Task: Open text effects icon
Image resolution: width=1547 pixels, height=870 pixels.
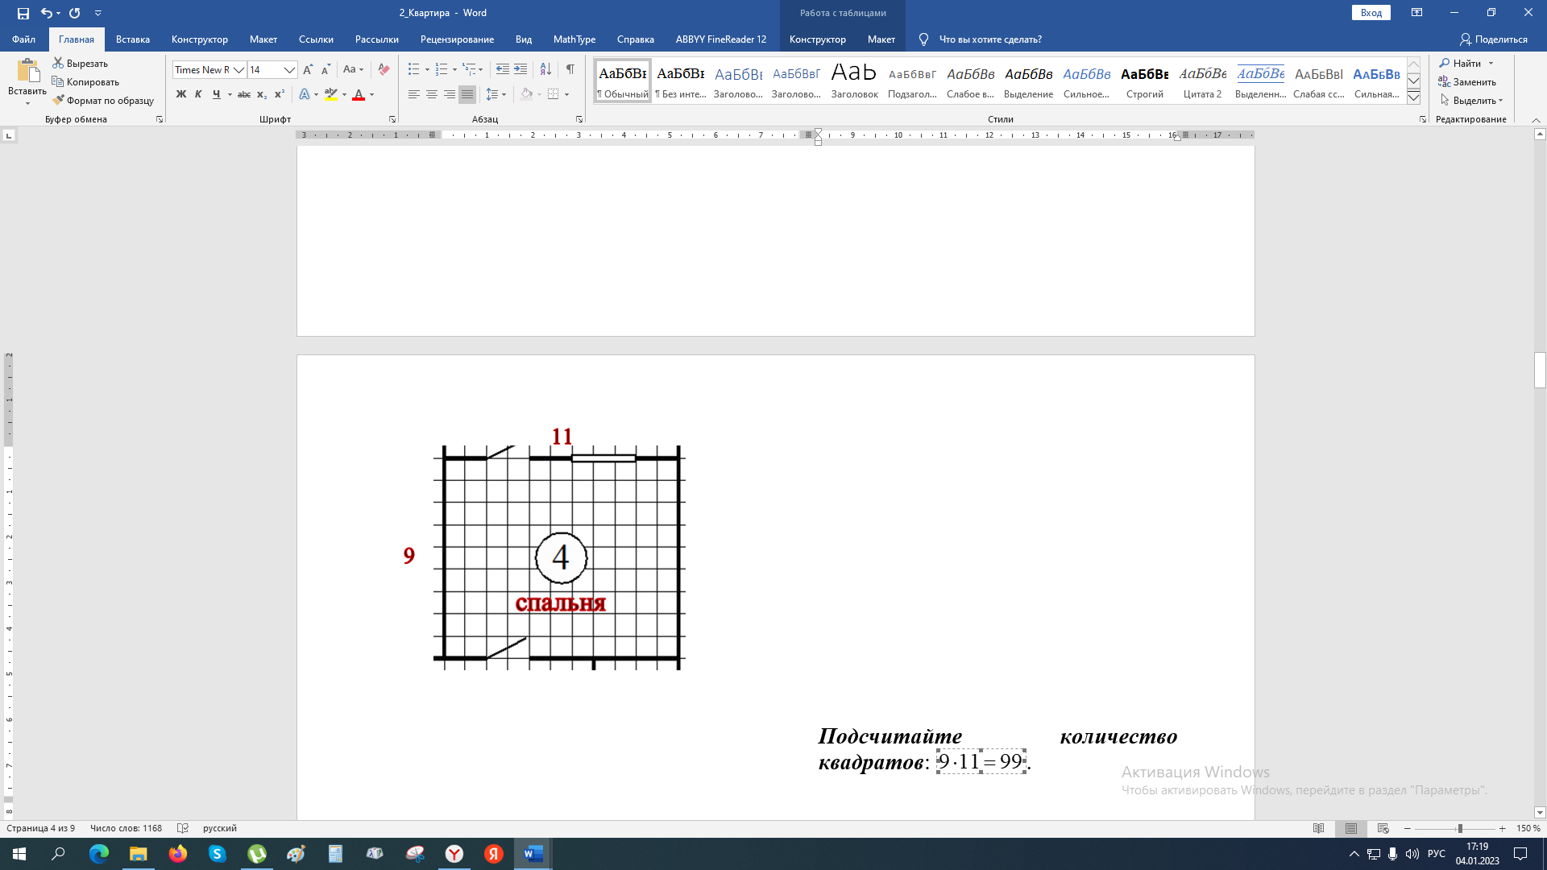Action: tap(305, 94)
